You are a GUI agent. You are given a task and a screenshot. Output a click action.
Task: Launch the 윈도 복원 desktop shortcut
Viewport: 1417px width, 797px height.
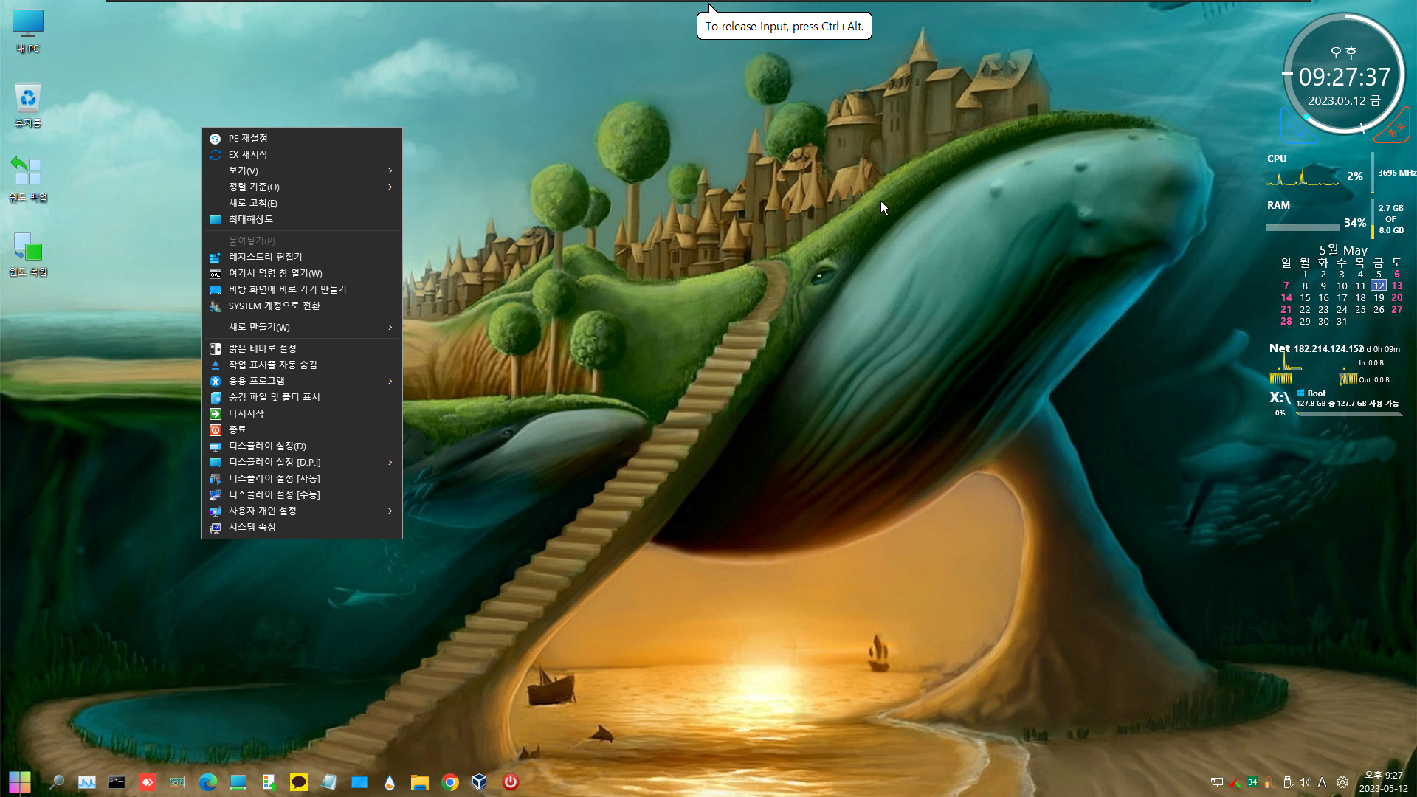point(28,254)
